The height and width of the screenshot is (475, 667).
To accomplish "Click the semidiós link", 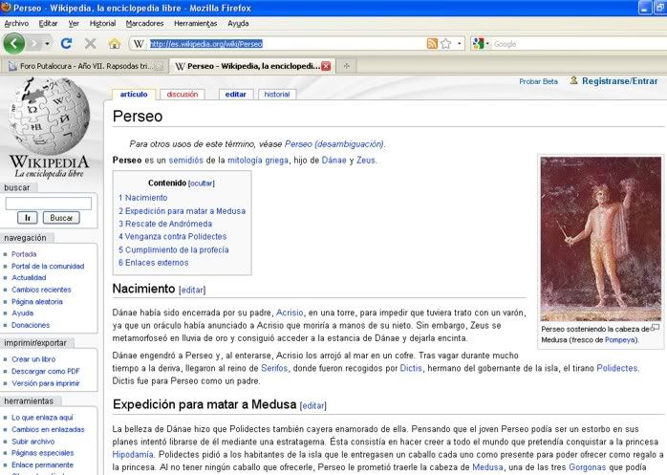I will pos(186,161).
